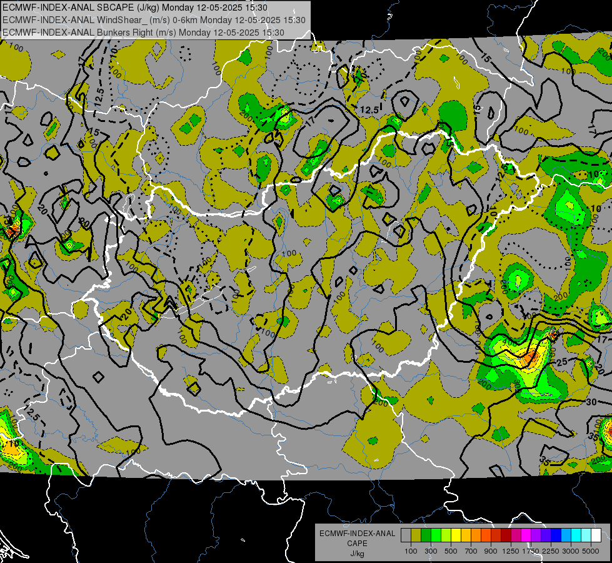Screen dimensions: 612x563
Task: Select the dark green legend swatch
Action: (426, 535)
